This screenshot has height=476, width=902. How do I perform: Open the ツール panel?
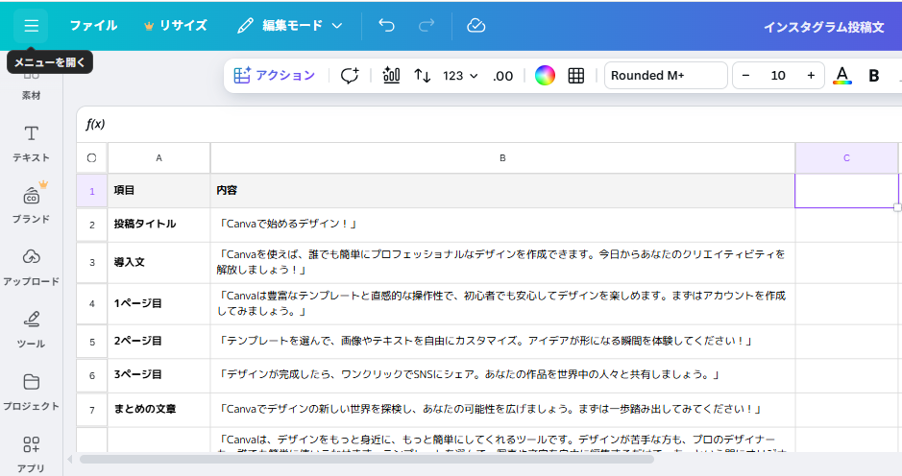31,329
